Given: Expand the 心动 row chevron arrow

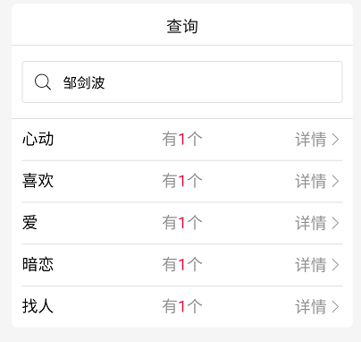Looking at the screenshot, I should point(336,140).
